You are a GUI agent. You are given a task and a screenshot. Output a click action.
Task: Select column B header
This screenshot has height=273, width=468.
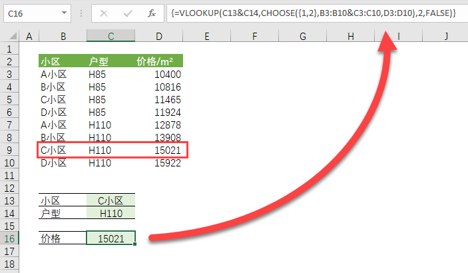pyautogui.click(x=63, y=36)
